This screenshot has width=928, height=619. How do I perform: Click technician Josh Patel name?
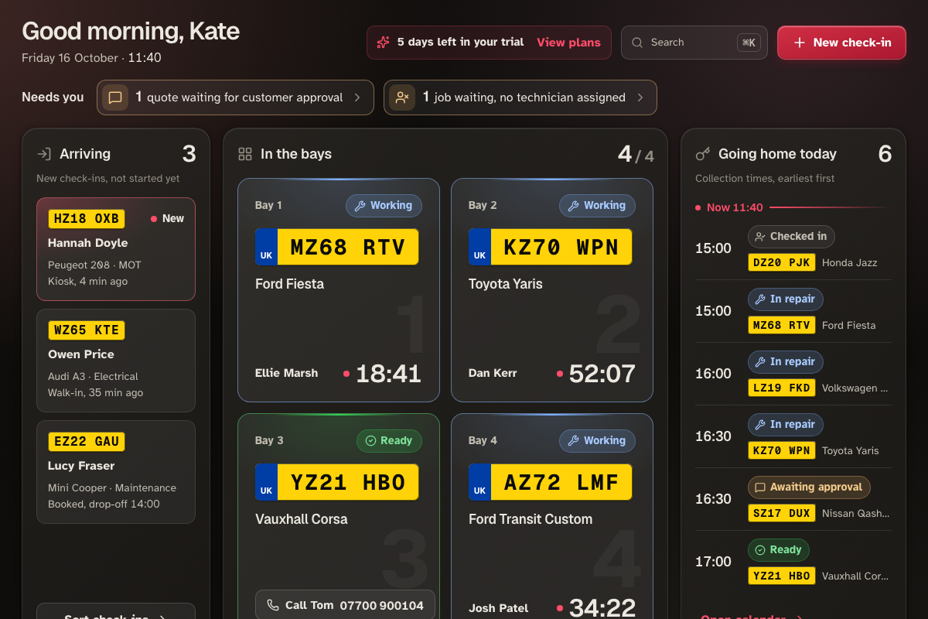click(x=498, y=608)
